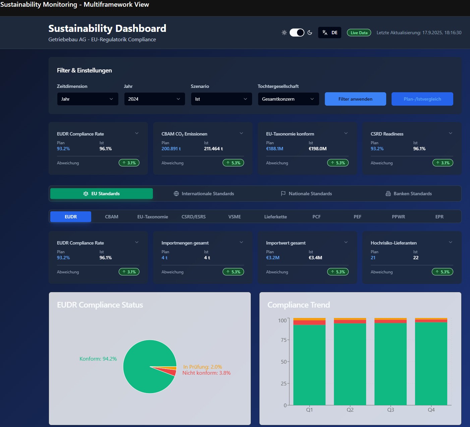Click the flag icon for Nationale Standards
This screenshot has width=470, height=427.
click(x=283, y=194)
